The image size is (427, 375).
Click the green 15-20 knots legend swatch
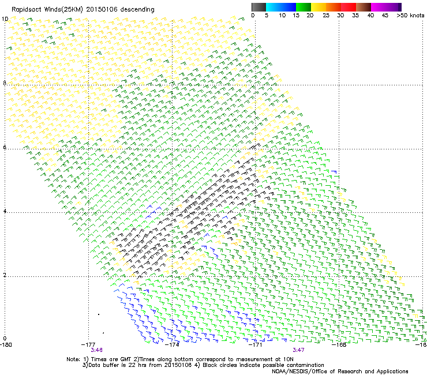pos(304,7)
